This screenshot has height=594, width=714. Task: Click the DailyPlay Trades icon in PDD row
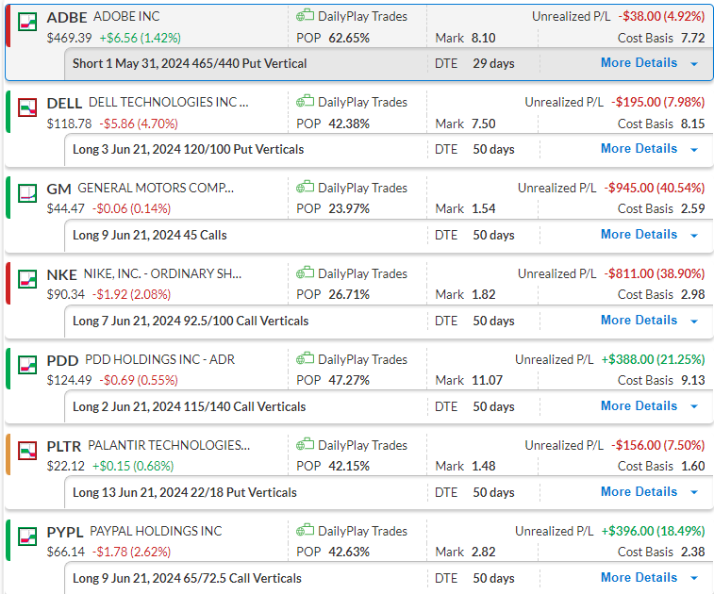click(x=305, y=358)
